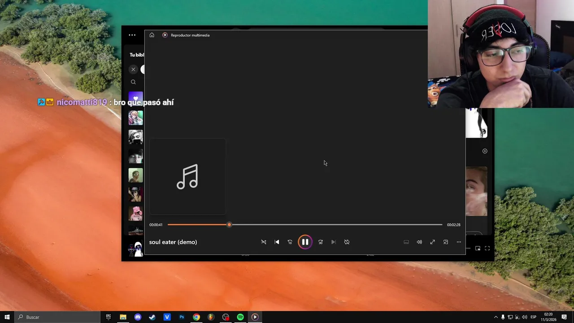Skip back 10 seconds
574x323 pixels.
290,242
